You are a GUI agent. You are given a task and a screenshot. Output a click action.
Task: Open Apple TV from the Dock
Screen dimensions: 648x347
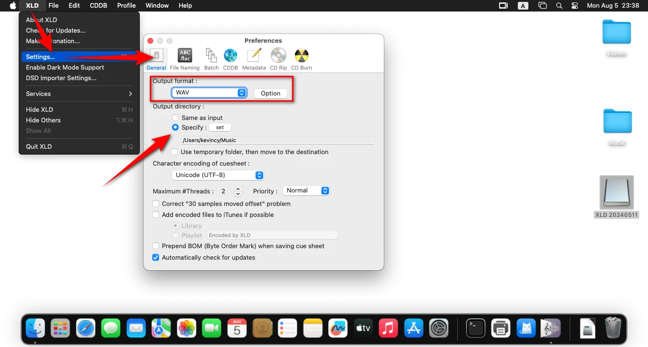pyautogui.click(x=363, y=328)
